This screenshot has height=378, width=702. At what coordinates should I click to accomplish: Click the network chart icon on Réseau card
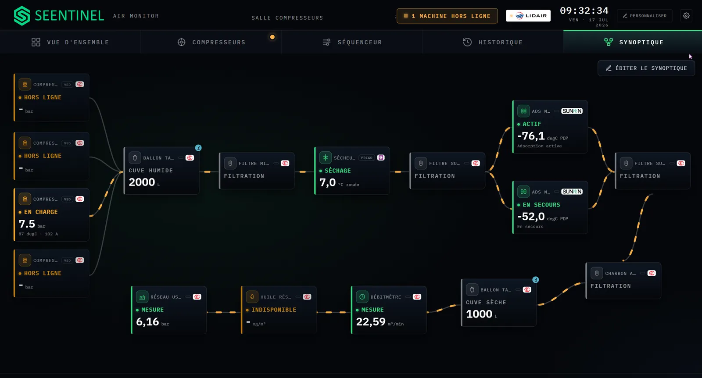pos(142,297)
